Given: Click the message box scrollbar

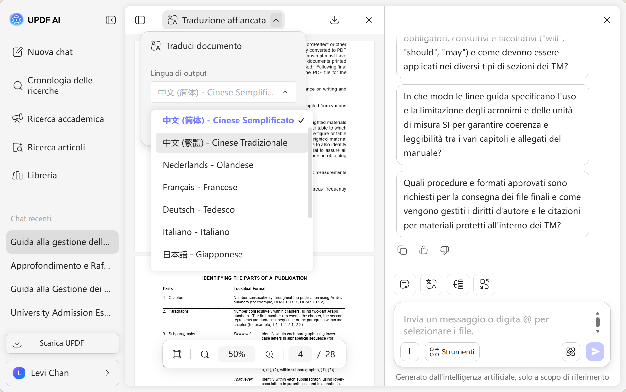Looking at the screenshot, I should coord(598,322).
